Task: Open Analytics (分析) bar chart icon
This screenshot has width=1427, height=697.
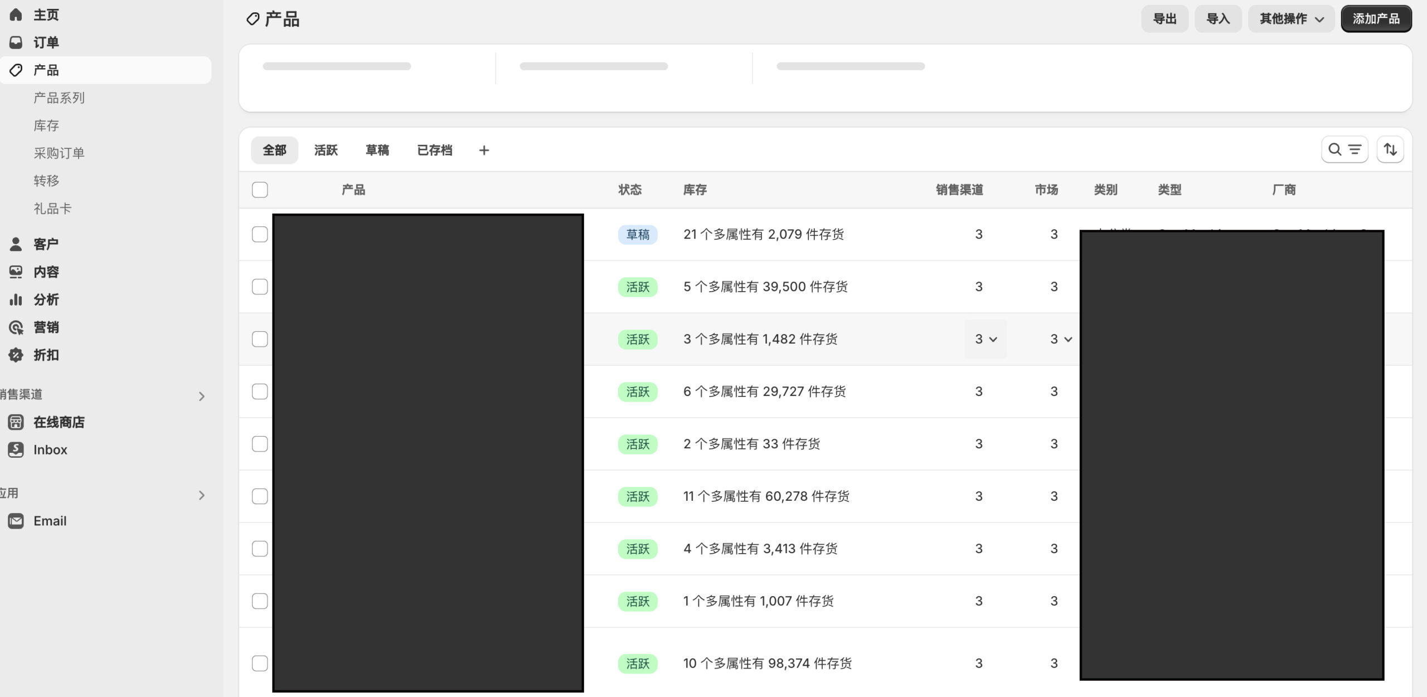Action: point(16,299)
